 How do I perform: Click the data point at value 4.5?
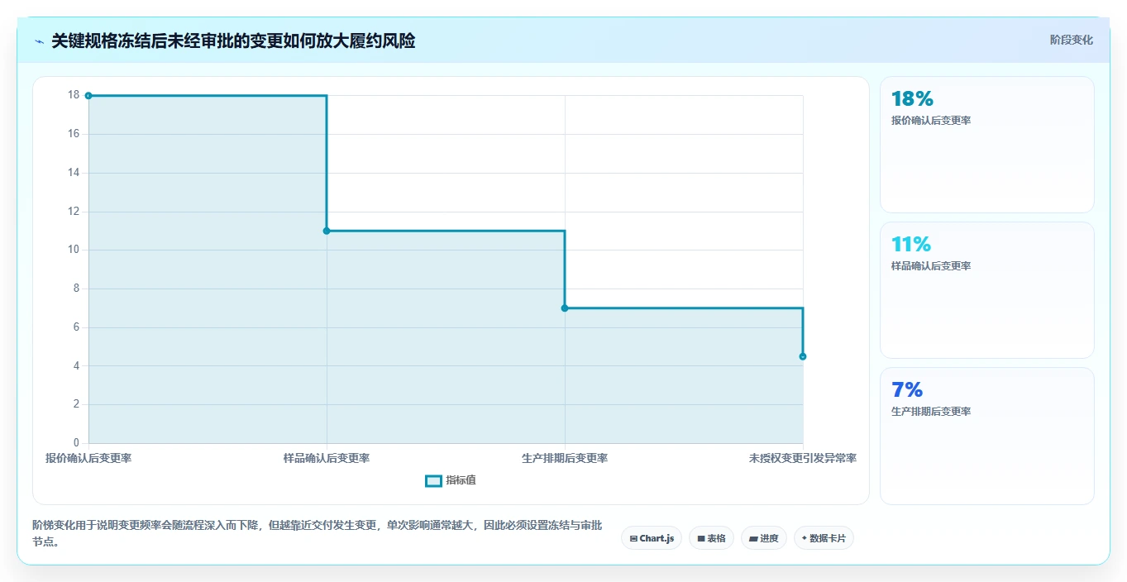803,356
